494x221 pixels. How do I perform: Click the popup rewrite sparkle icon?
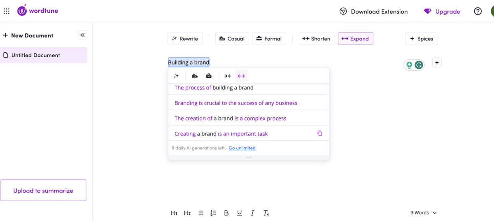tap(177, 76)
